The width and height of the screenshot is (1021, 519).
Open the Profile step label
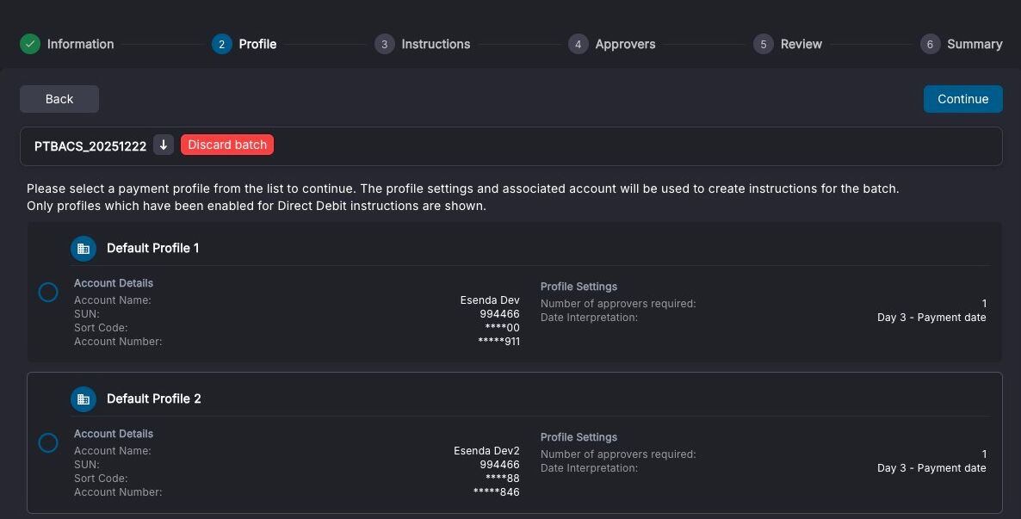pos(258,44)
